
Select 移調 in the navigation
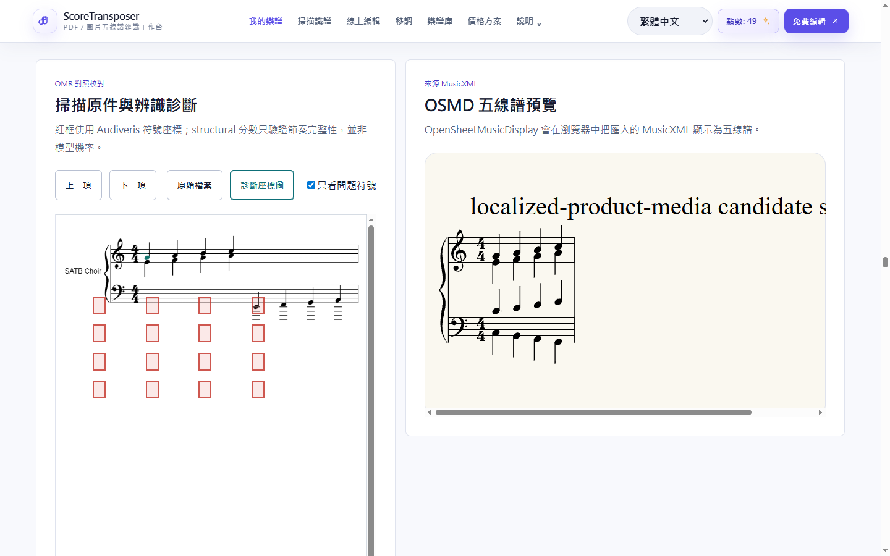coord(404,21)
